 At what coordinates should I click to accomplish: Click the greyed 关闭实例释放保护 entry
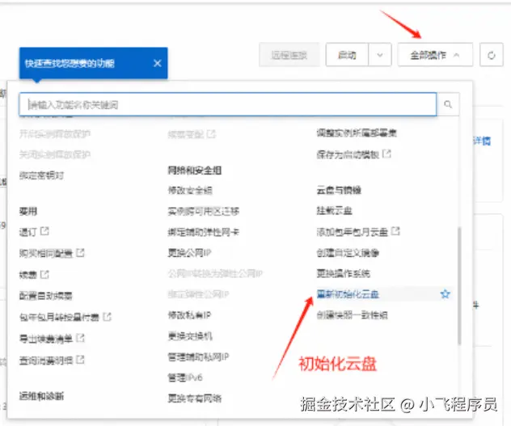[x=55, y=154]
